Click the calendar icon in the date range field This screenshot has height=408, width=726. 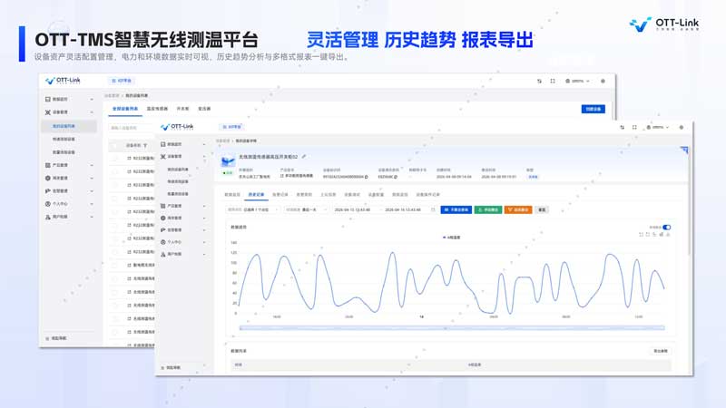433,209
